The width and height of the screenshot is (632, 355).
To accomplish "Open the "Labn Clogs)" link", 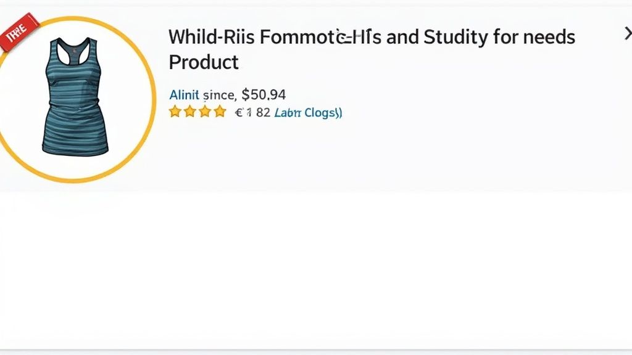I will (308, 113).
